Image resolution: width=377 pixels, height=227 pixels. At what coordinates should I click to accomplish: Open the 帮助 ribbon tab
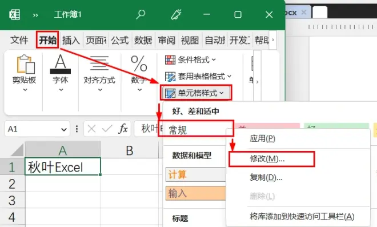click(x=262, y=40)
